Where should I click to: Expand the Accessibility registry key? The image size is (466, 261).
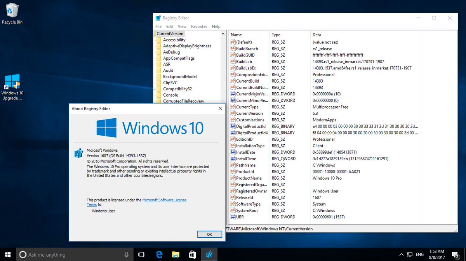coord(156,40)
